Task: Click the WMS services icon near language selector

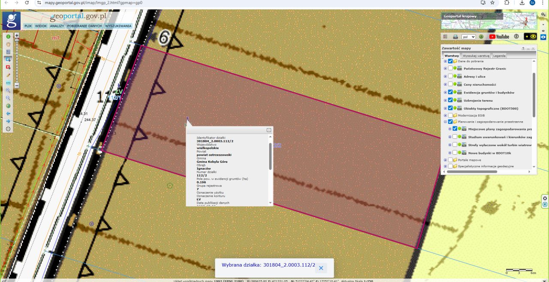Action: 455,37
